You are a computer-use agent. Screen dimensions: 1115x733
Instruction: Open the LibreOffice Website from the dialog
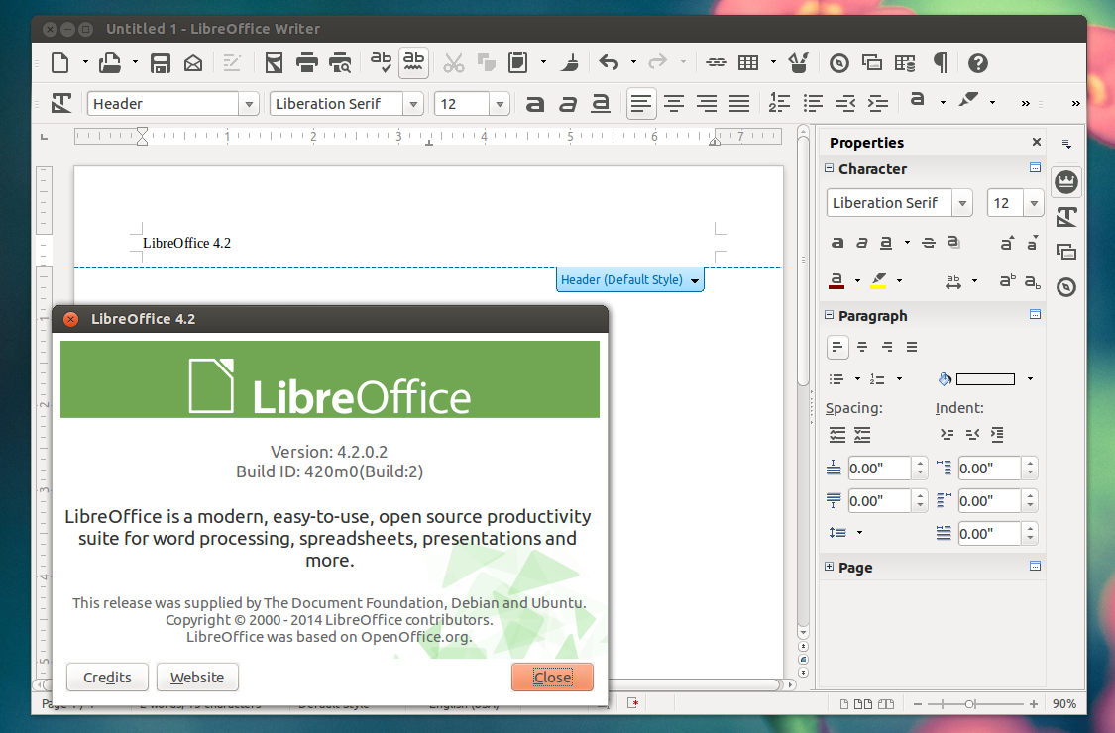tap(197, 677)
